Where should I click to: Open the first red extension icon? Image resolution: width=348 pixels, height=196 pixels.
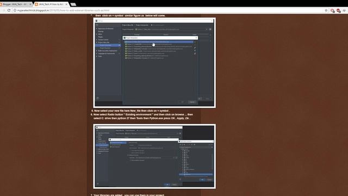point(332,10)
